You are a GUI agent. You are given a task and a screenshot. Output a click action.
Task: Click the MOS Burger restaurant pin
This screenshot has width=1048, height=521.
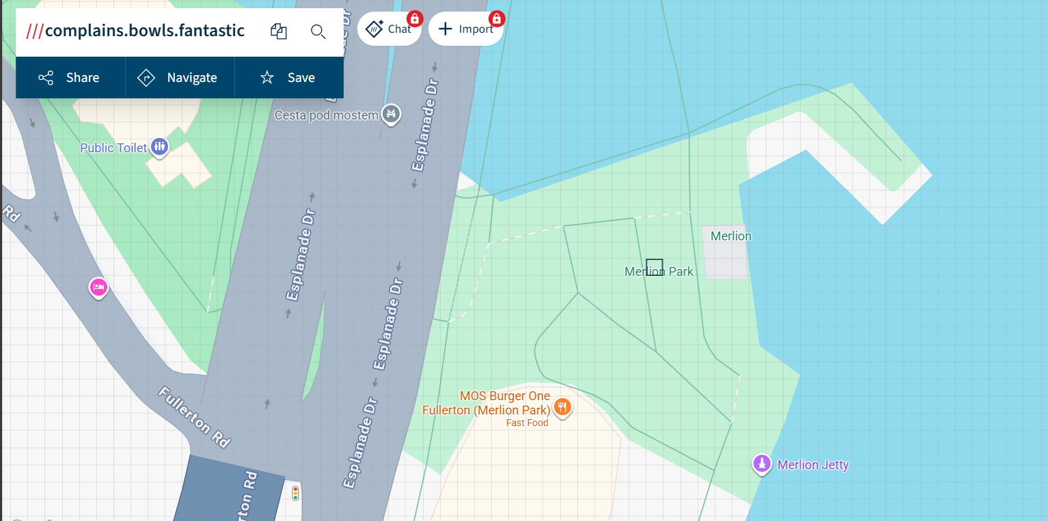tap(562, 407)
